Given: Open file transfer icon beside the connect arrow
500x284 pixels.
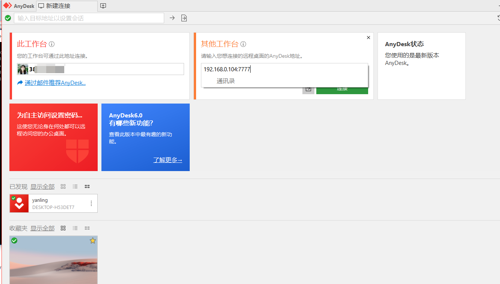Looking at the screenshot, I should tap(184, 18).
